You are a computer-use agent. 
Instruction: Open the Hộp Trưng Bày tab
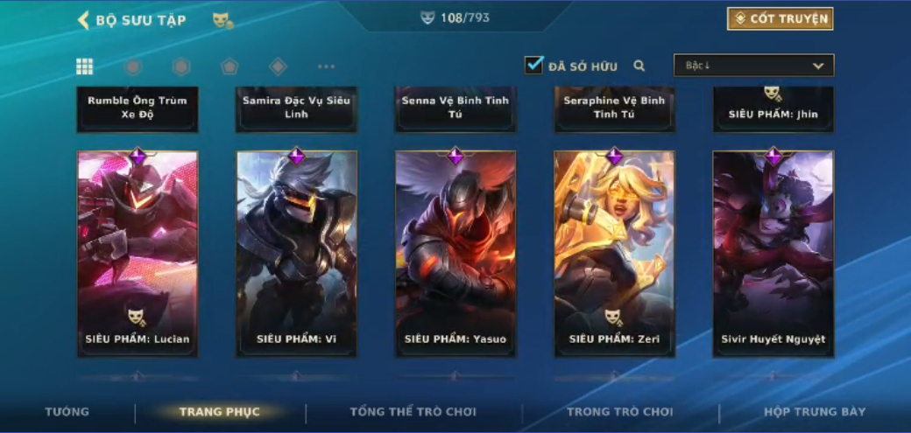click(815, 412)
